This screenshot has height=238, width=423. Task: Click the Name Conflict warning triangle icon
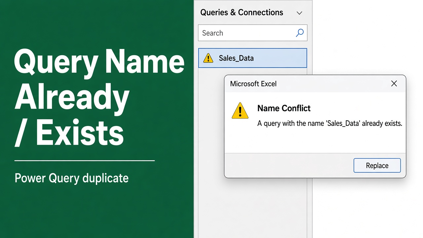(x=240, y=110)
